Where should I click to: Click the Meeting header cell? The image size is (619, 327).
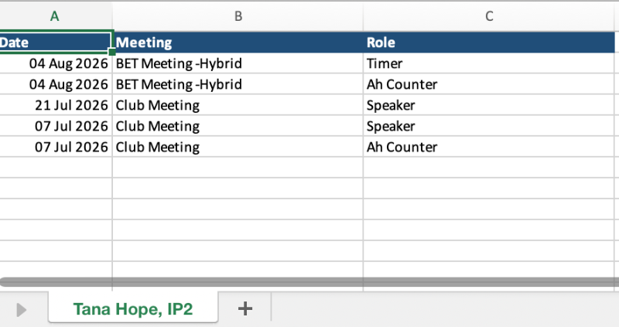tap(238, 43)
